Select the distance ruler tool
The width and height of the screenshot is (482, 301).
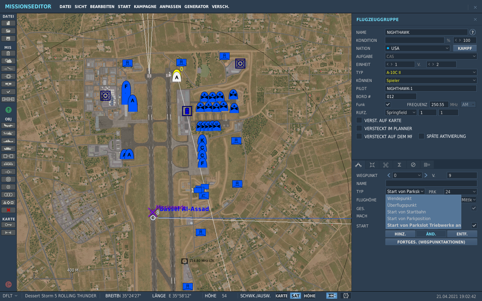tap(8, 233)
